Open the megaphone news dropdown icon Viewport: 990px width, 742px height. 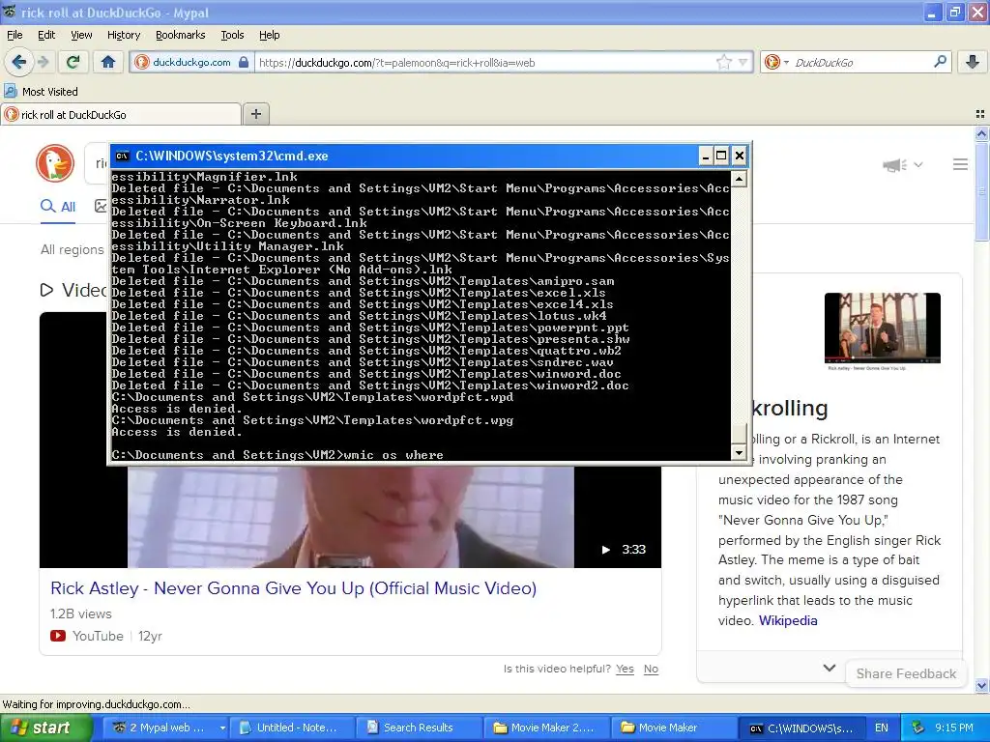902,164
